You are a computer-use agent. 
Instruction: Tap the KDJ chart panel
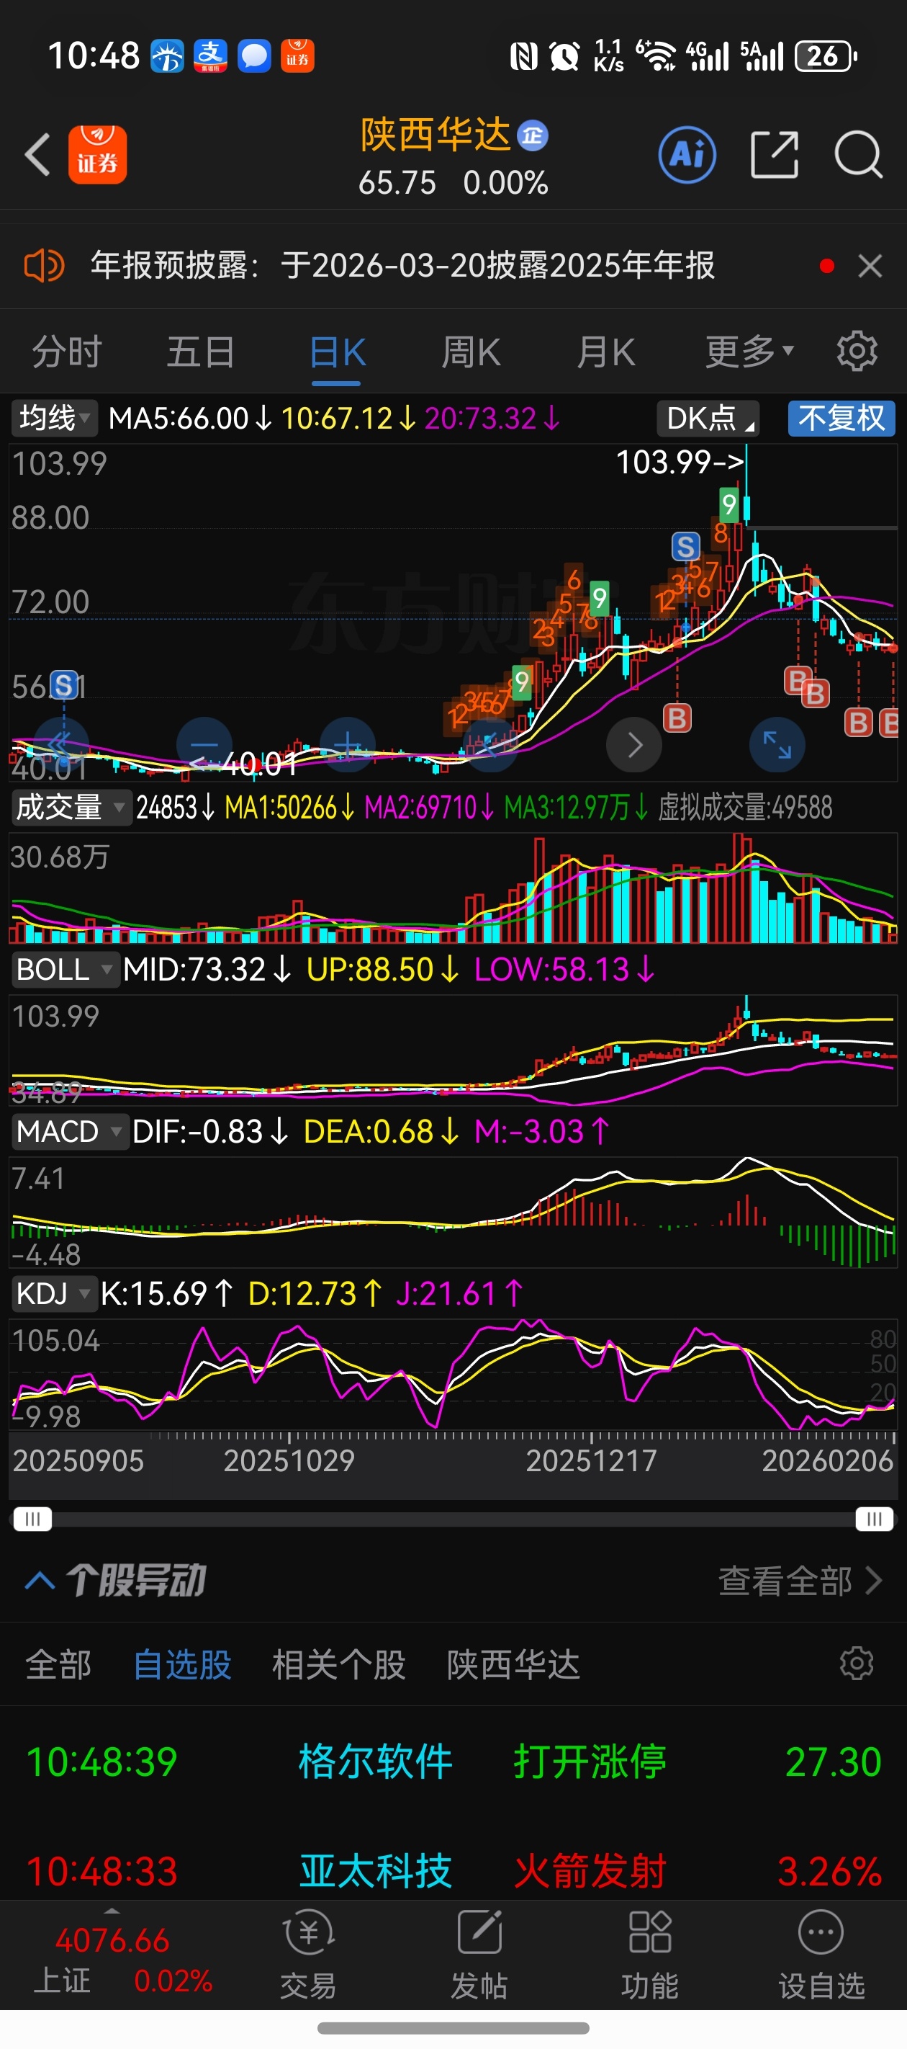(453, 1373)
